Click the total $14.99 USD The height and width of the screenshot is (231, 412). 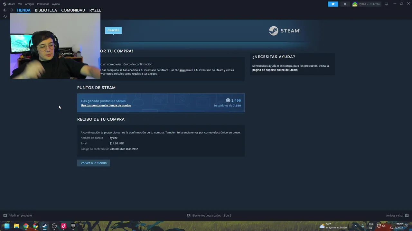[117, 143]
